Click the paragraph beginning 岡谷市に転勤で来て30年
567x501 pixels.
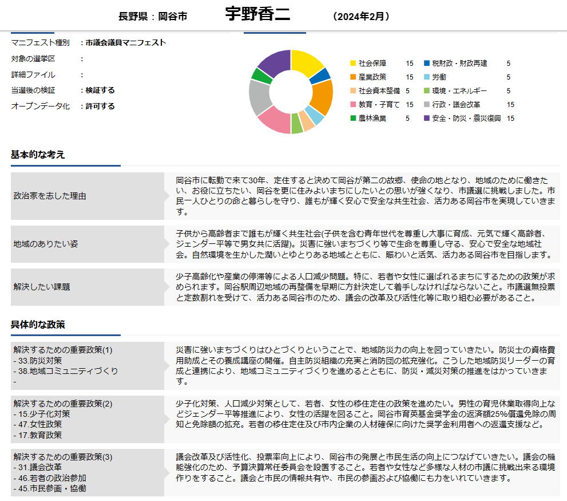(x=365, y=196)
